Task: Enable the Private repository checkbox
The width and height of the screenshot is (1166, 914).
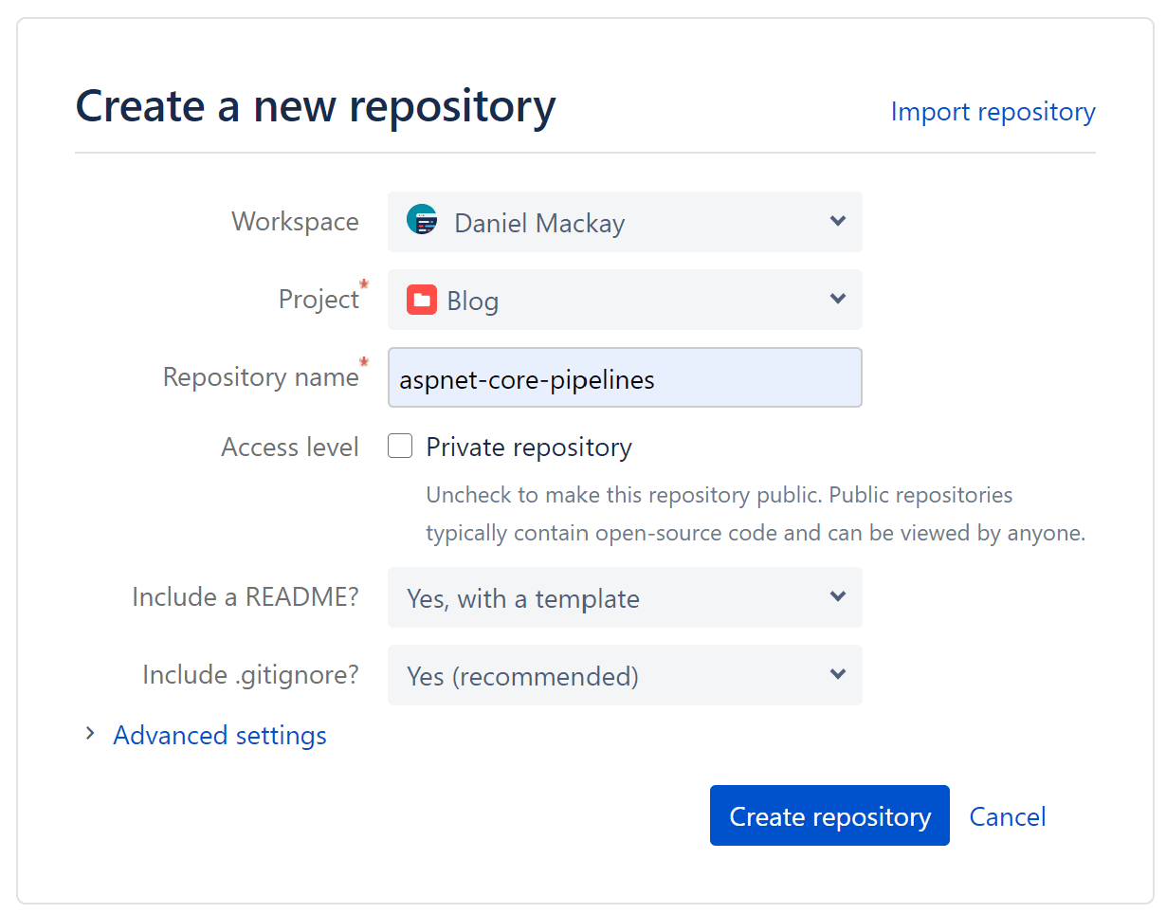Action: pyautogui.click(x=400, y=447)
